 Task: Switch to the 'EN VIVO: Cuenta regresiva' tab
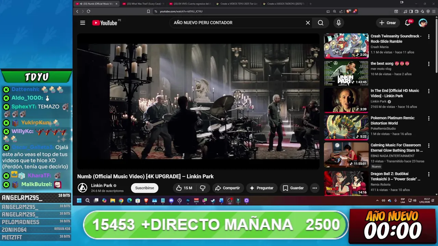tap(190, 4)
